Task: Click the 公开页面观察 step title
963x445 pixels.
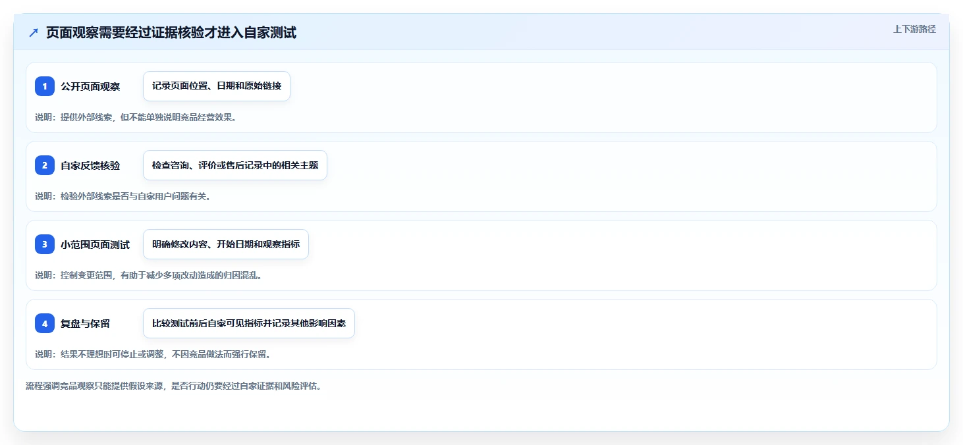Action: click(x=90, y=86)
